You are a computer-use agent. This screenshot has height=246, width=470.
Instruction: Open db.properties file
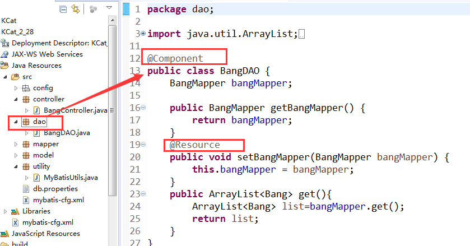pos(55,189)
